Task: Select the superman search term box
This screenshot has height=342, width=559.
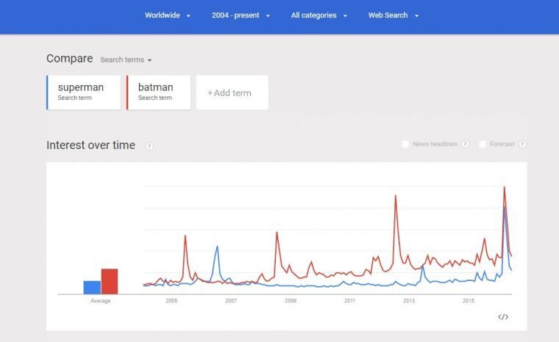Action: point(84,92)
